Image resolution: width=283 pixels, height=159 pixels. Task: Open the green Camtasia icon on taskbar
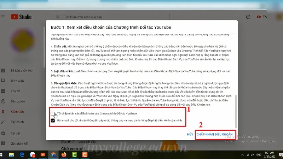(74, 155)
